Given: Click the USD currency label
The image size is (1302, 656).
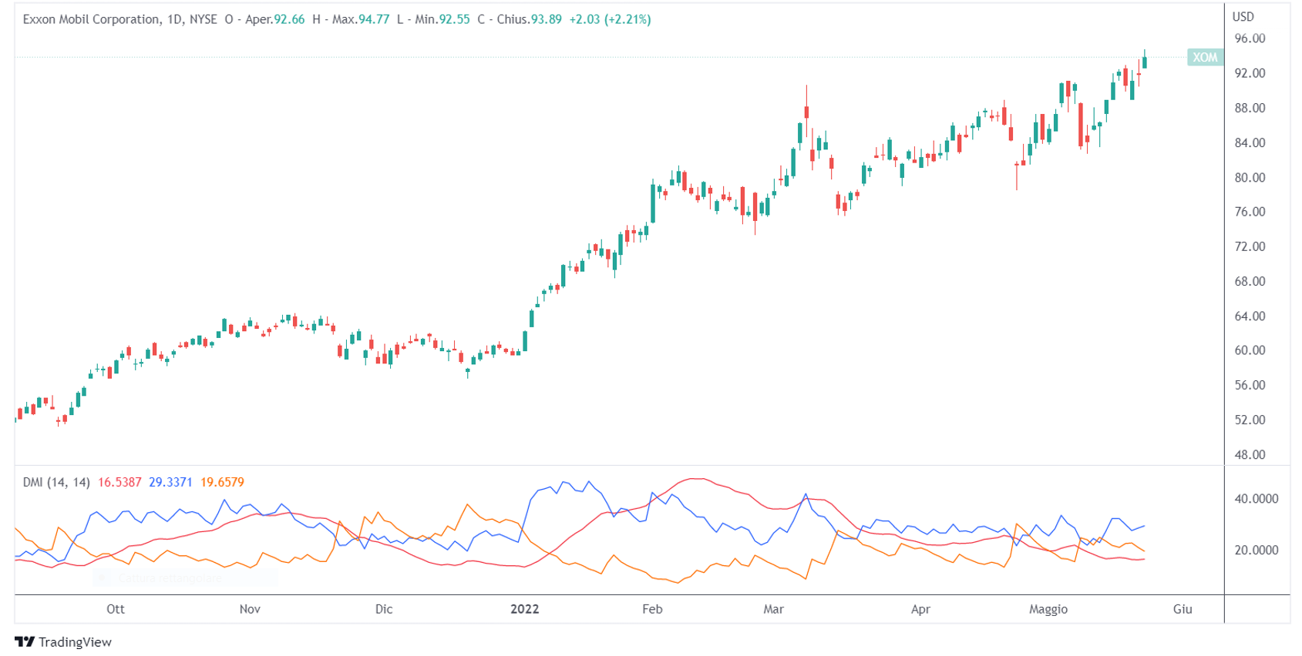Looking at the screenshot, I should pyautogui.click(x=1243, y=16).
